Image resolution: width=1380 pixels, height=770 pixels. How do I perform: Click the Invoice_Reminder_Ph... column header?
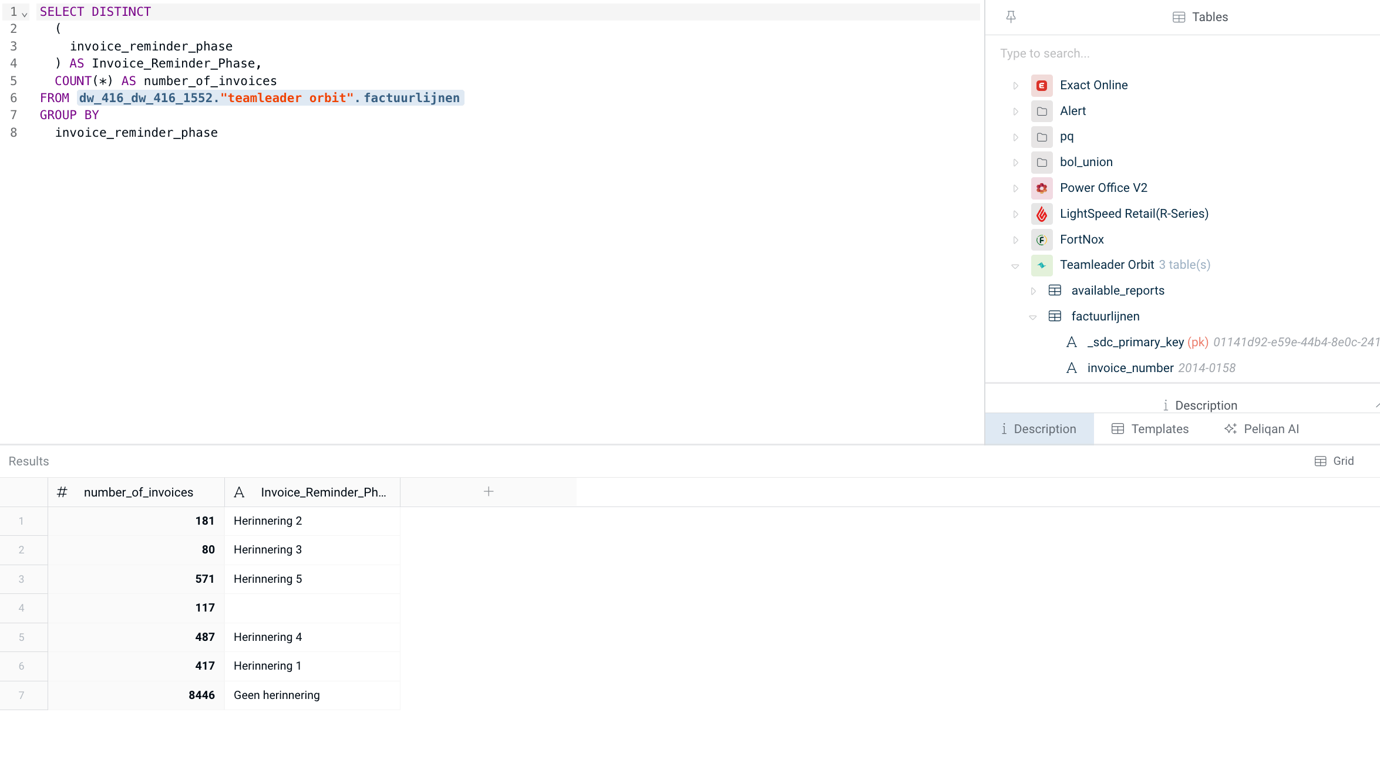pyautogui.click(x=312, y=492)
